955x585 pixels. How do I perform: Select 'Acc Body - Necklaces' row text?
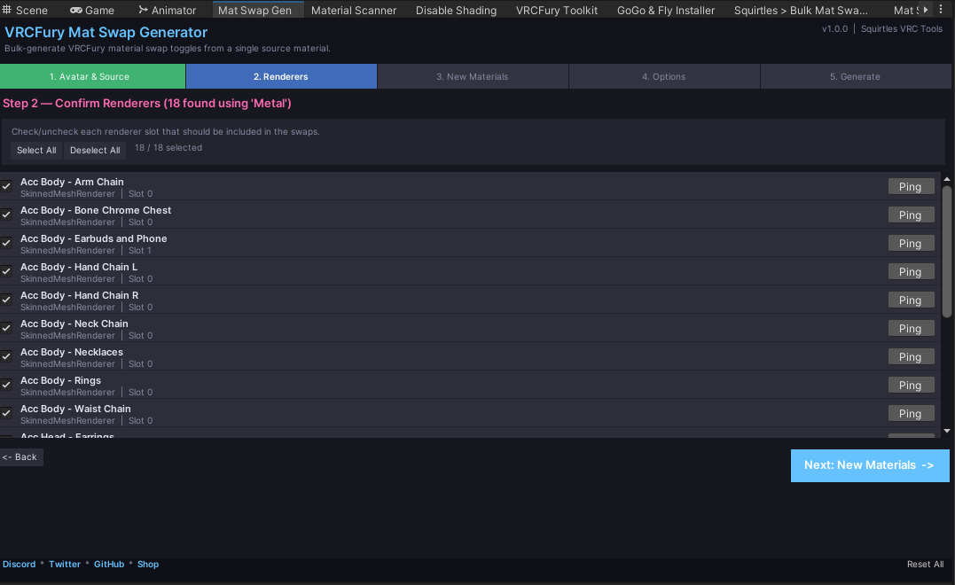click(x=72, y=352)
